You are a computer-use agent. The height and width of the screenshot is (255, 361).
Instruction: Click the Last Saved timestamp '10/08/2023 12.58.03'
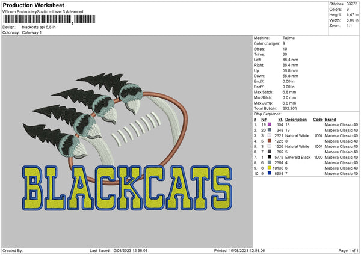click(x=129, y=251)
